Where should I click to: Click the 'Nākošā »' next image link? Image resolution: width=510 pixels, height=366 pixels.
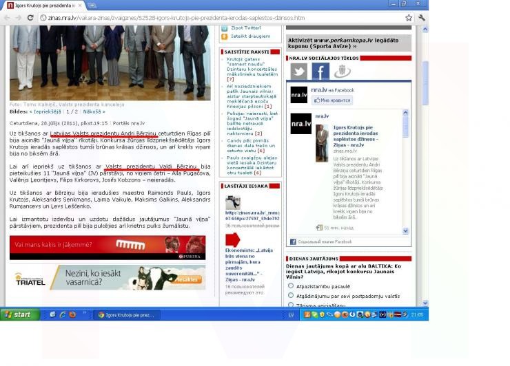(x=94, y=111)
